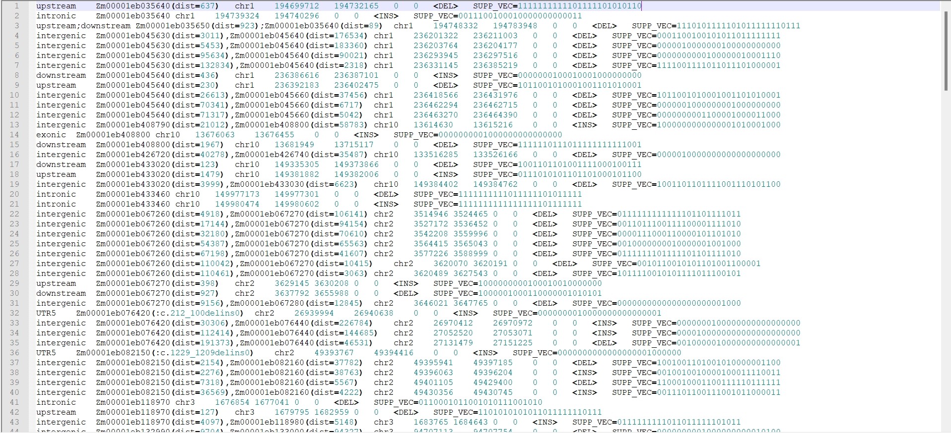Image resolution: width=951 pixels, height=433 pixels.
Task: Click coordinate 13676063
Action: (215, 135)
